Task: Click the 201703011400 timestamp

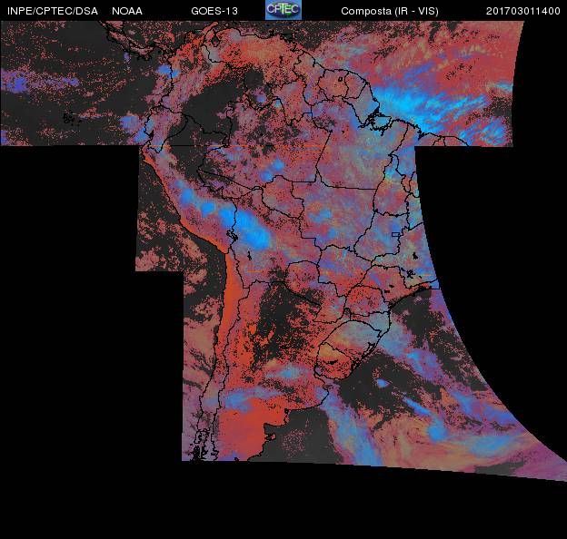Action: (x=522, y=11)
